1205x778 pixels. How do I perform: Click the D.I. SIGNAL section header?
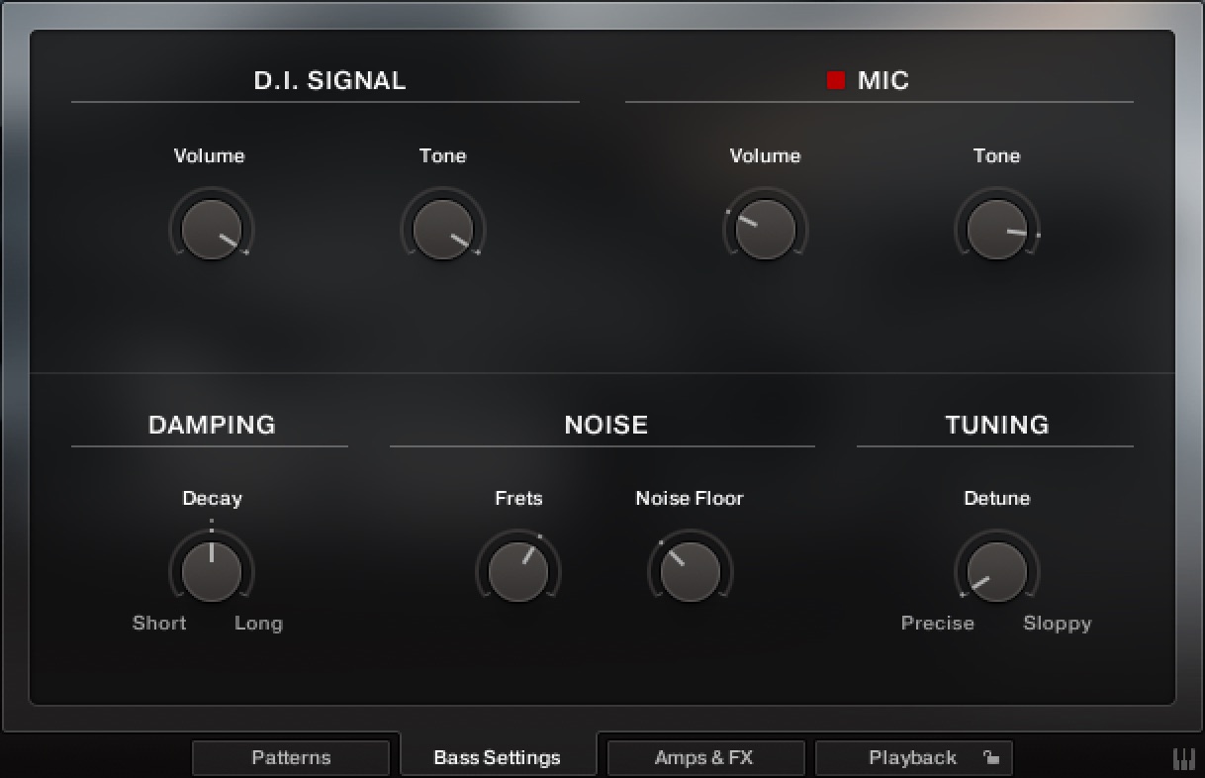pos(329,80)
